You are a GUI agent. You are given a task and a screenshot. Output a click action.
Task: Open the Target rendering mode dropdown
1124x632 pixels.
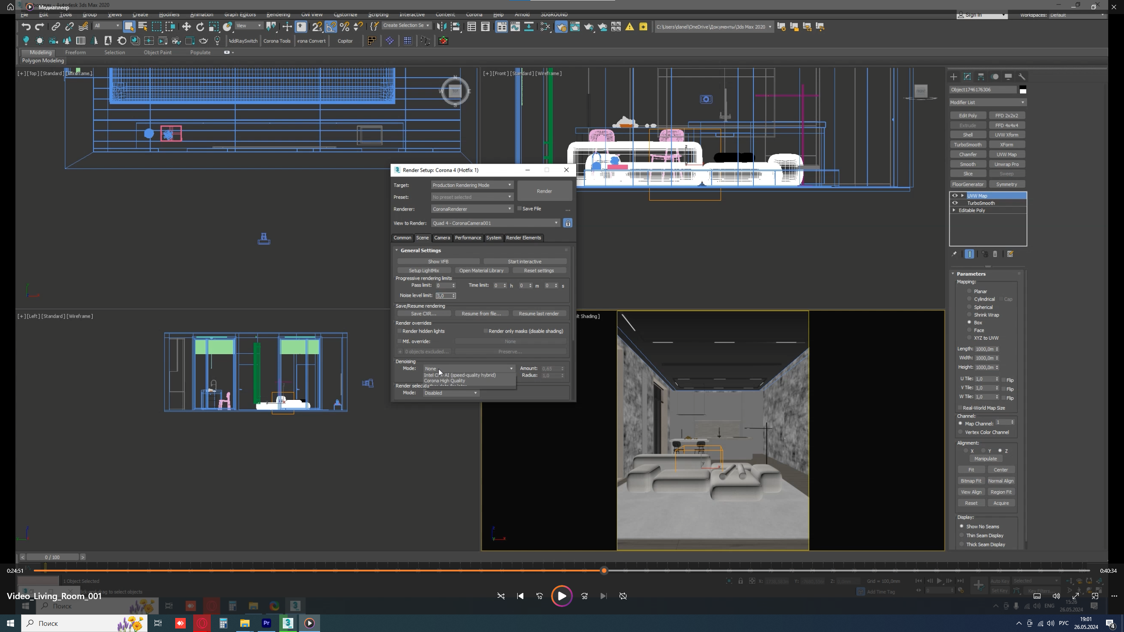tap(472, 185)
